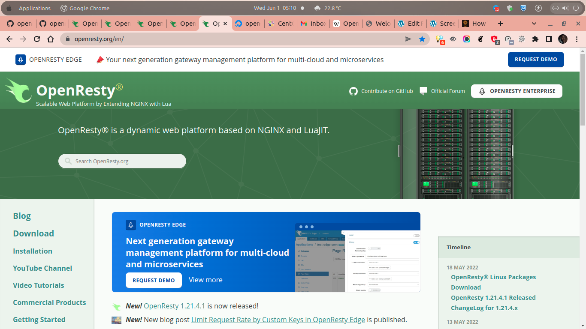Screen dimensions: 586x329
Task: Click the clock showing Wed Jun 1 05:10
Action: (x=275, y=8)
